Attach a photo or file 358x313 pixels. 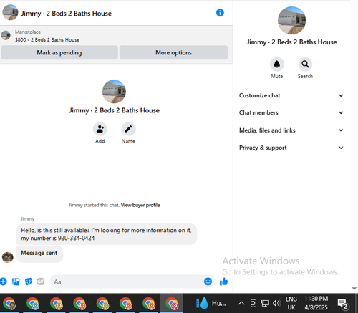pos(16,281)
